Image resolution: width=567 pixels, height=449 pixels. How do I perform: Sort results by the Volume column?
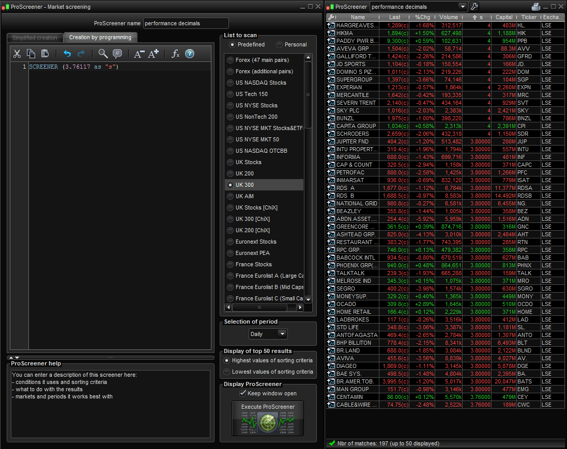click(x=449, y=17)
